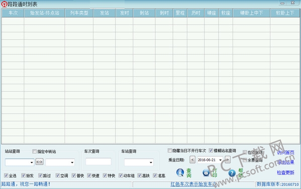This screenshot has height=189, width=301.
Task: Click the 数据库版本:20160710 status text
Action: [278, 184]
